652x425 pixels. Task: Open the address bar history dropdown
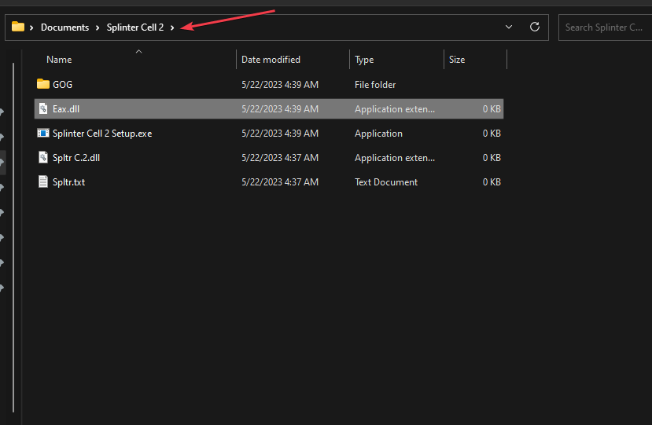coord(509,27)
